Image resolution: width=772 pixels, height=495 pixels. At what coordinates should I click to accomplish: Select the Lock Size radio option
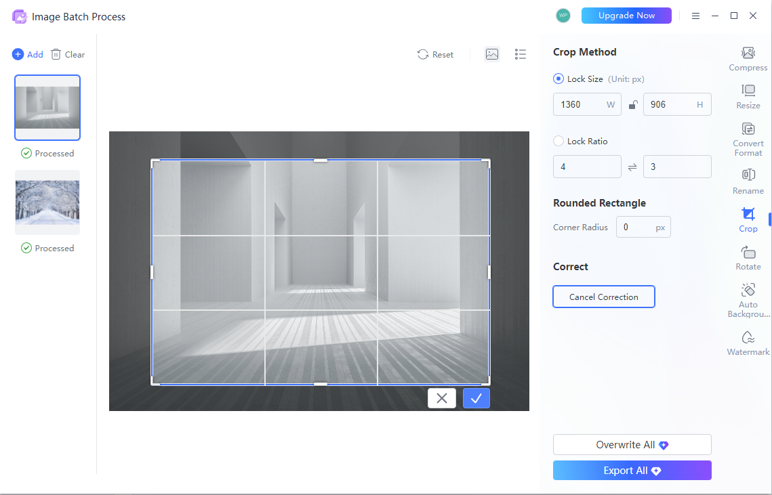coord(558,79)
